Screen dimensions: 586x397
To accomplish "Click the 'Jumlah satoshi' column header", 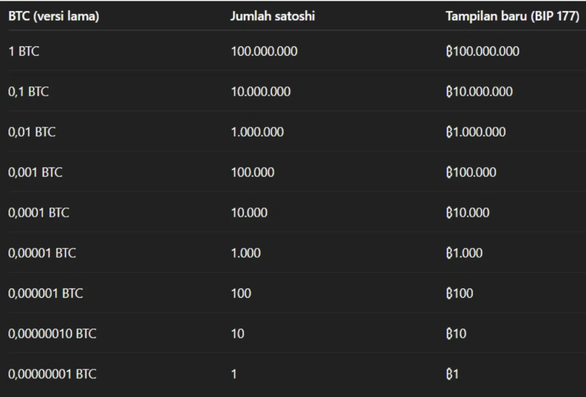I will [x=272, y=16].
